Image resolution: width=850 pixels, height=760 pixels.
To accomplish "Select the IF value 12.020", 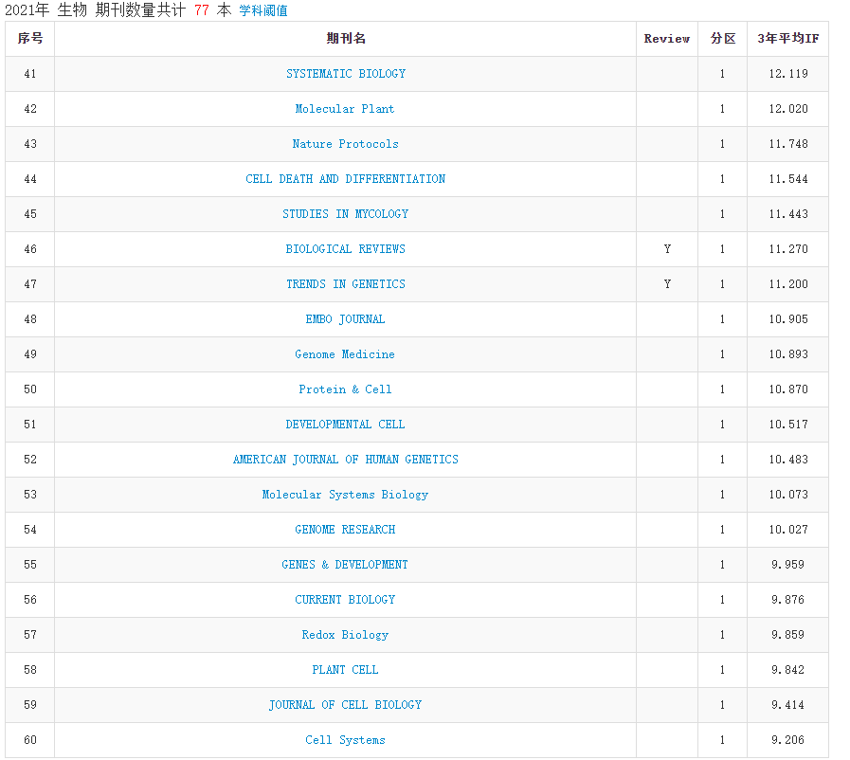I will coord(788,109).
